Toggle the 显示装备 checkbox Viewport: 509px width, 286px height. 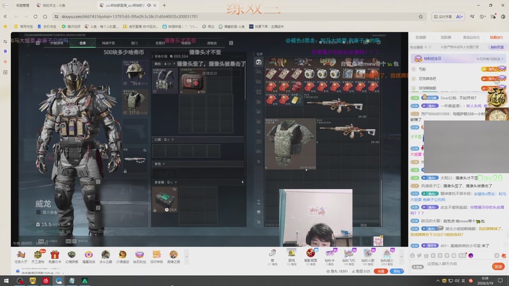(38, 212)
